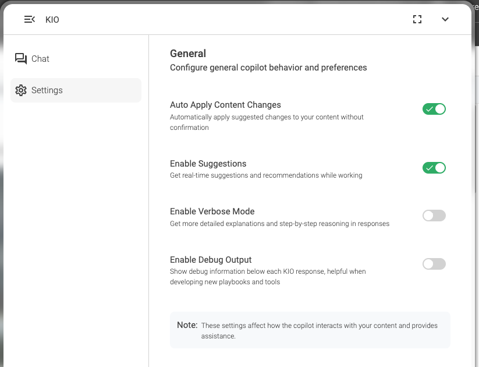
Task: Click the Auto Apply Content Changes label
Action: (x=225, y=105)
